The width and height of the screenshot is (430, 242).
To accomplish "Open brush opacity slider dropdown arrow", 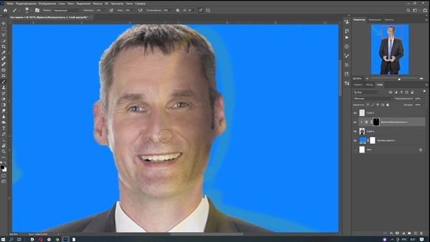I will (105, 10).
